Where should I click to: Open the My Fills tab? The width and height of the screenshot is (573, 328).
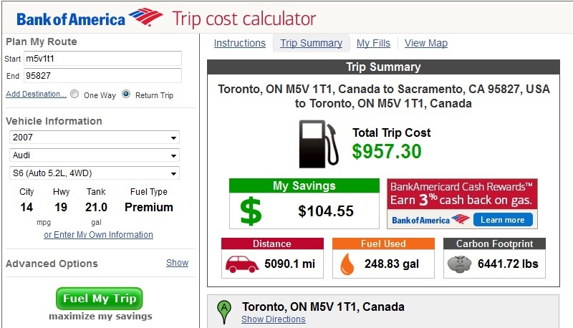[373, 43]
